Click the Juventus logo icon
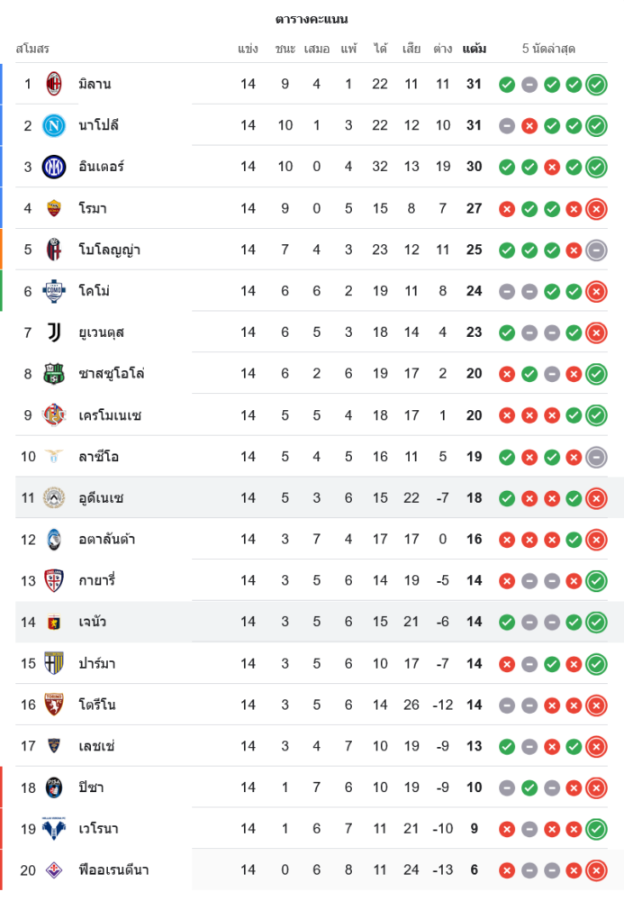This screenshot has height=901, width=624. pyautogui.click(x=54, y=332)
